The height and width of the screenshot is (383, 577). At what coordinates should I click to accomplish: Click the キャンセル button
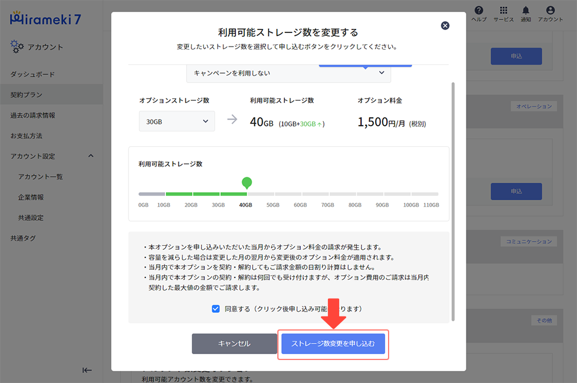[234, 344]
